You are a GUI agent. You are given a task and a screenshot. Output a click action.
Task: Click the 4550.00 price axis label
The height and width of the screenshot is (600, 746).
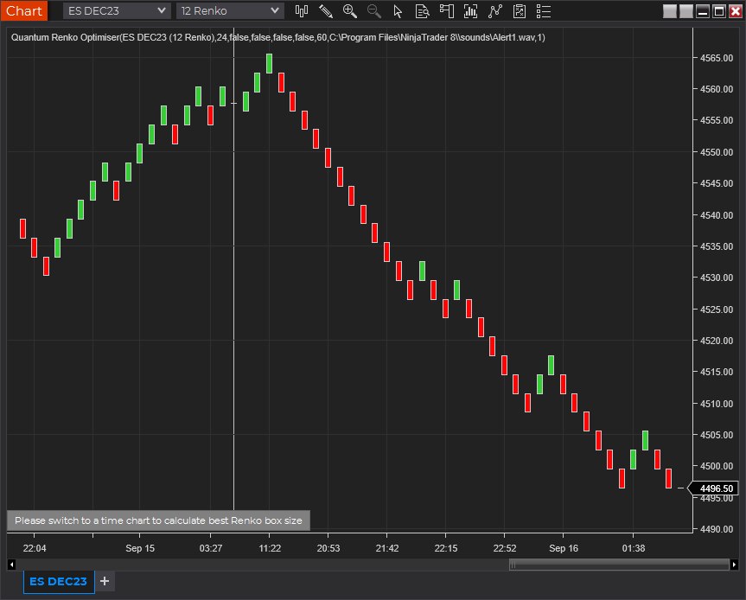[717, 152]
